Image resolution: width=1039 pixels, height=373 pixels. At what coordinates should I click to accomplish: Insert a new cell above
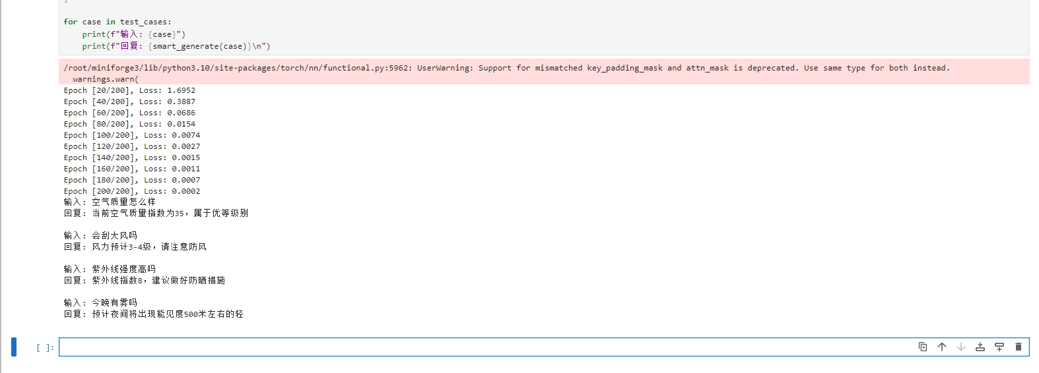(x=980, y=347)
